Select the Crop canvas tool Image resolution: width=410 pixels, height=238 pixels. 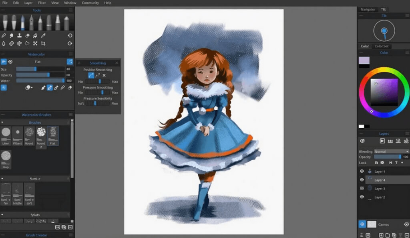[x=43, y=43]
